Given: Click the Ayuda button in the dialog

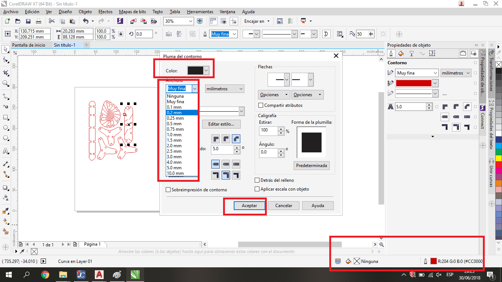Looking at the screenshot, I should (x=318, y=206).
